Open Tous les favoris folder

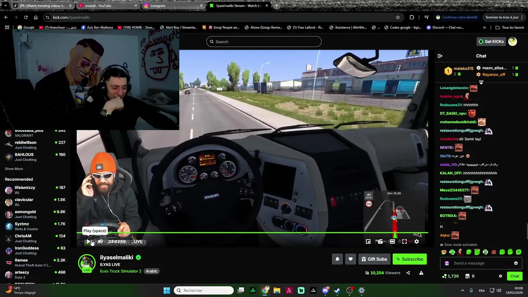click(510, 28)
